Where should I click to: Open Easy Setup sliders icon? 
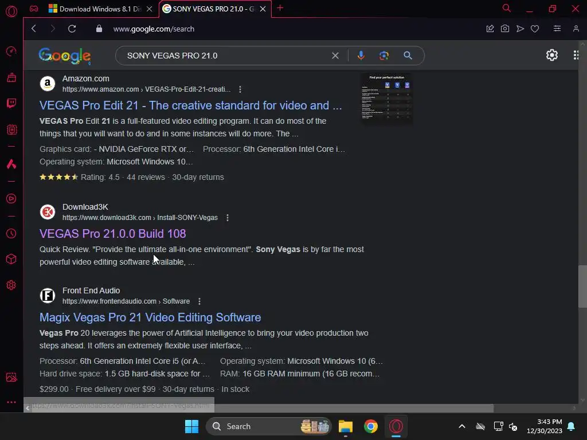[557, 29]
